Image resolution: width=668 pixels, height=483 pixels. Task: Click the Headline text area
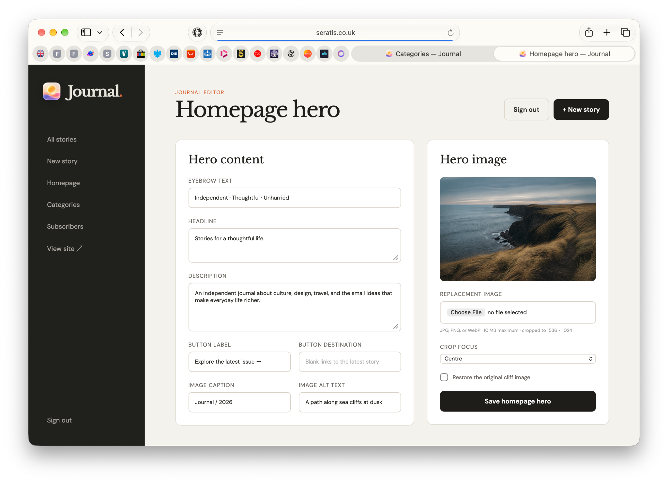pos(295,245)
